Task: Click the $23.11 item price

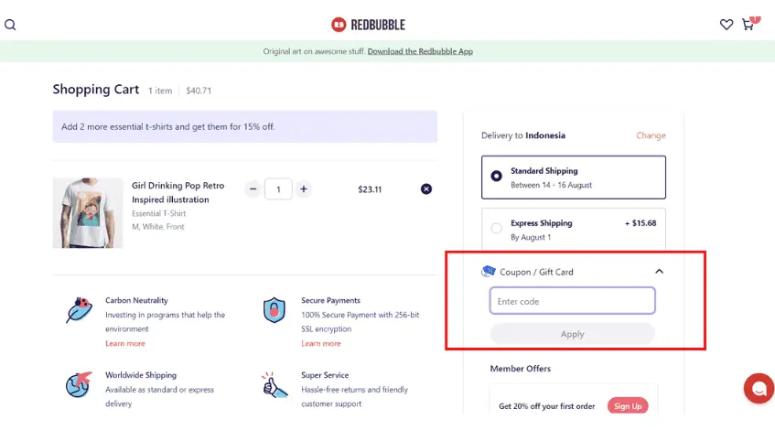Action: 370,189
